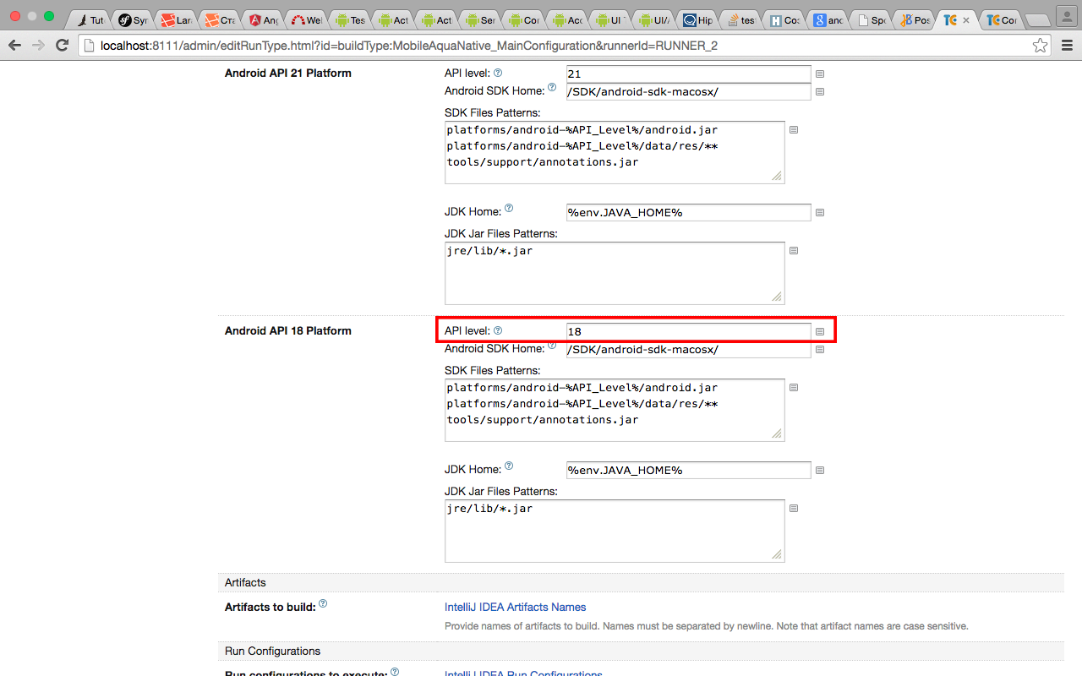Viewport: 1082px width, 676px height.
Task: Open parameter picker beside Android SDK Home field
Action: [x=819, y=91]
